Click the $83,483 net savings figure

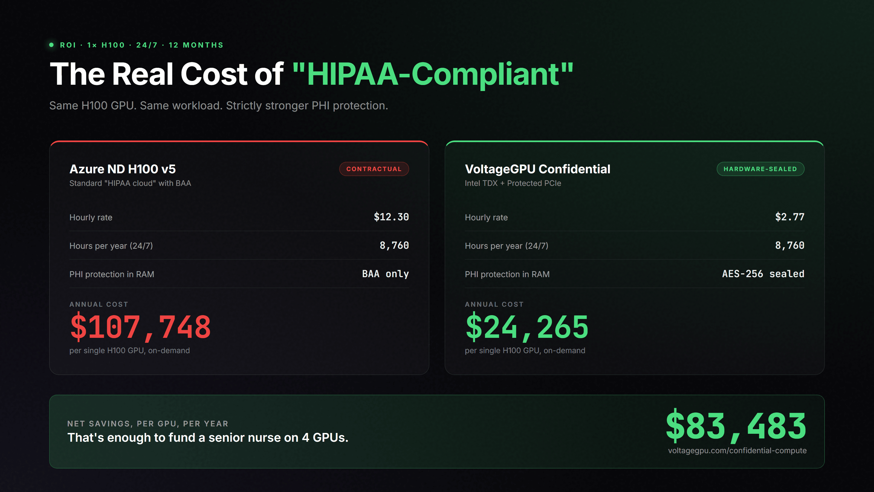click(736, 426)
